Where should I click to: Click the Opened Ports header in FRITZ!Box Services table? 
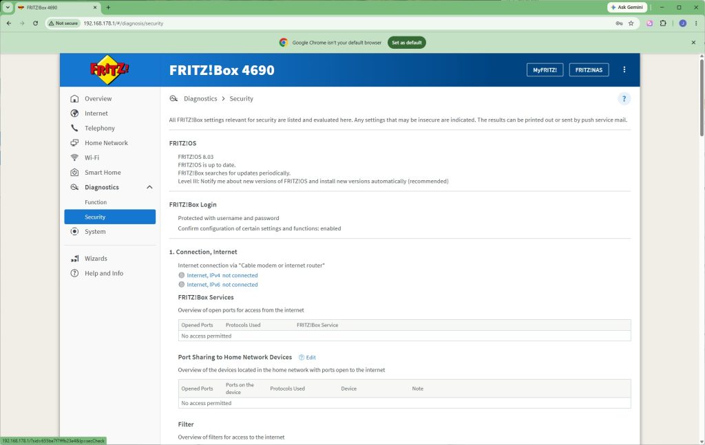pyautogui.click(x=197, y=325)
